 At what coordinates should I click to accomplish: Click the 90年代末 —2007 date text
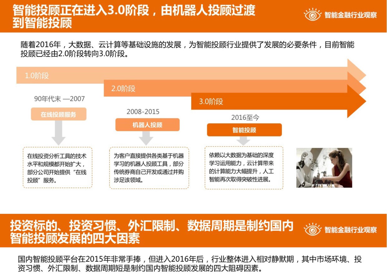[x=60, y=99]
